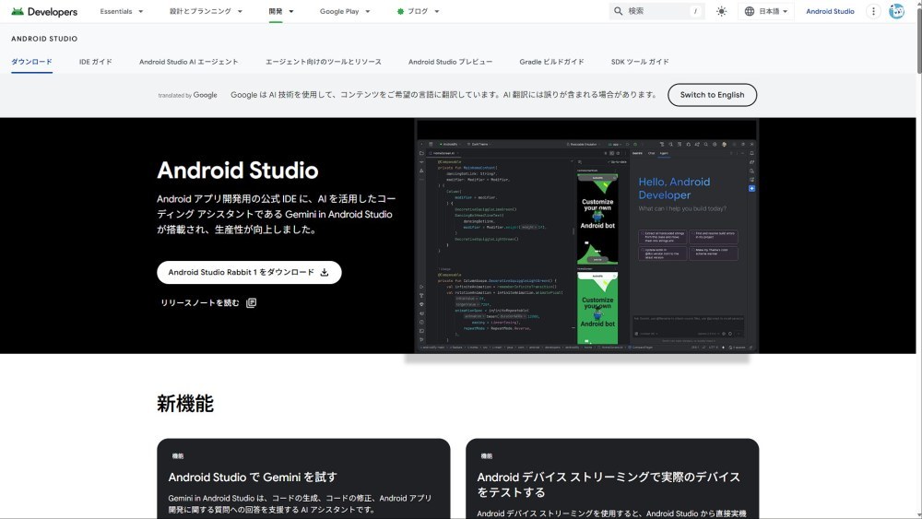The width and height of the screenshot is (922, 519).
Task: Expand the 設計とプランニング menu
Action: point(206,11)
